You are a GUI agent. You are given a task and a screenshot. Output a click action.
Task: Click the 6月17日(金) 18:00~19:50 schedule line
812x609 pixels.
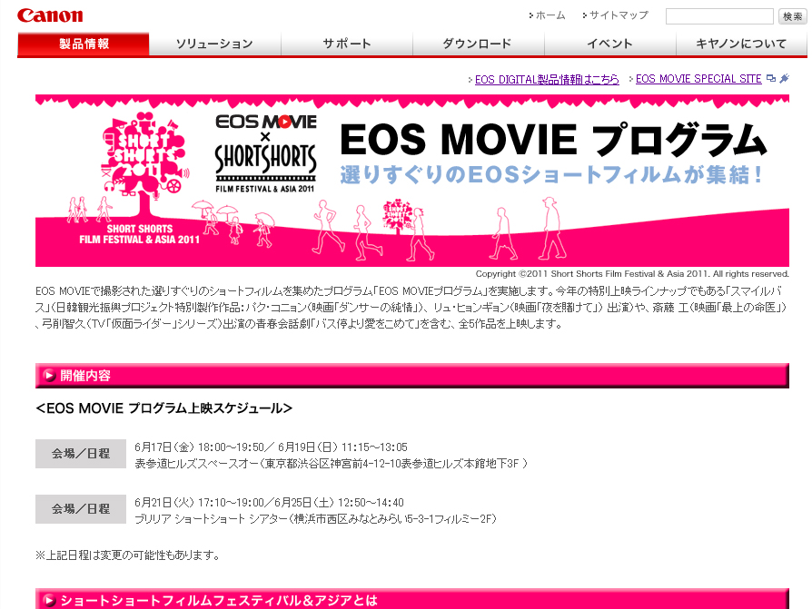(x=271, y=447)
